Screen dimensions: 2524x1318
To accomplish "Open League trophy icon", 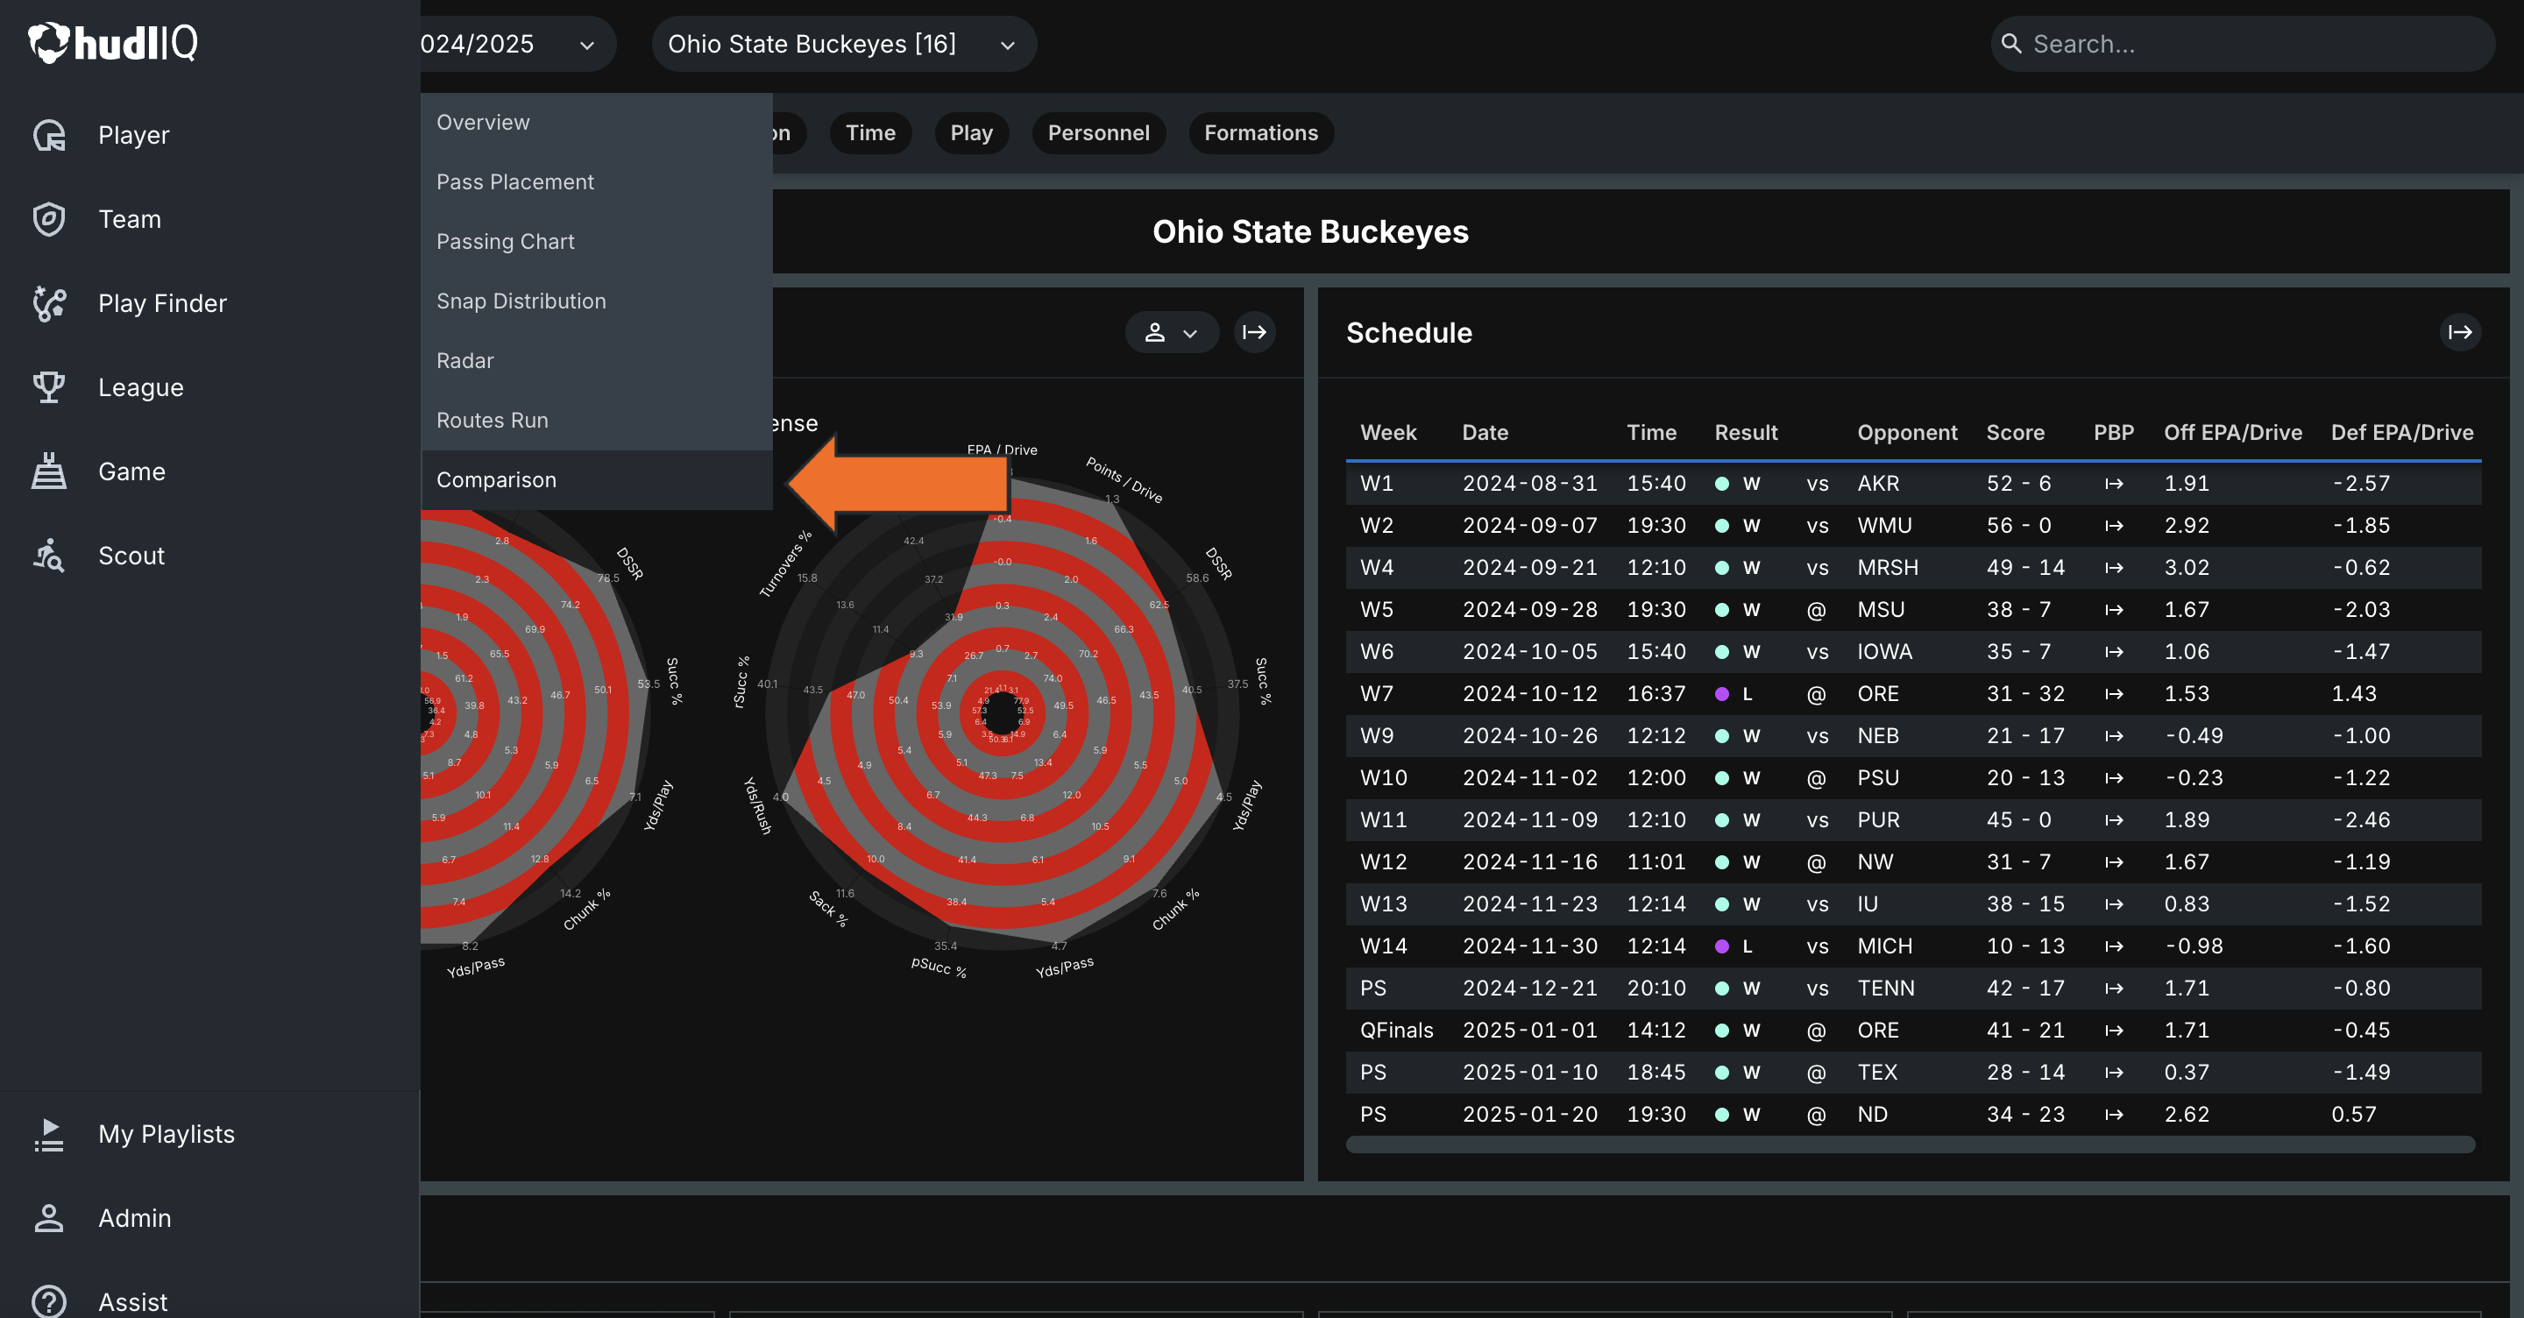I will click(49, 387).
